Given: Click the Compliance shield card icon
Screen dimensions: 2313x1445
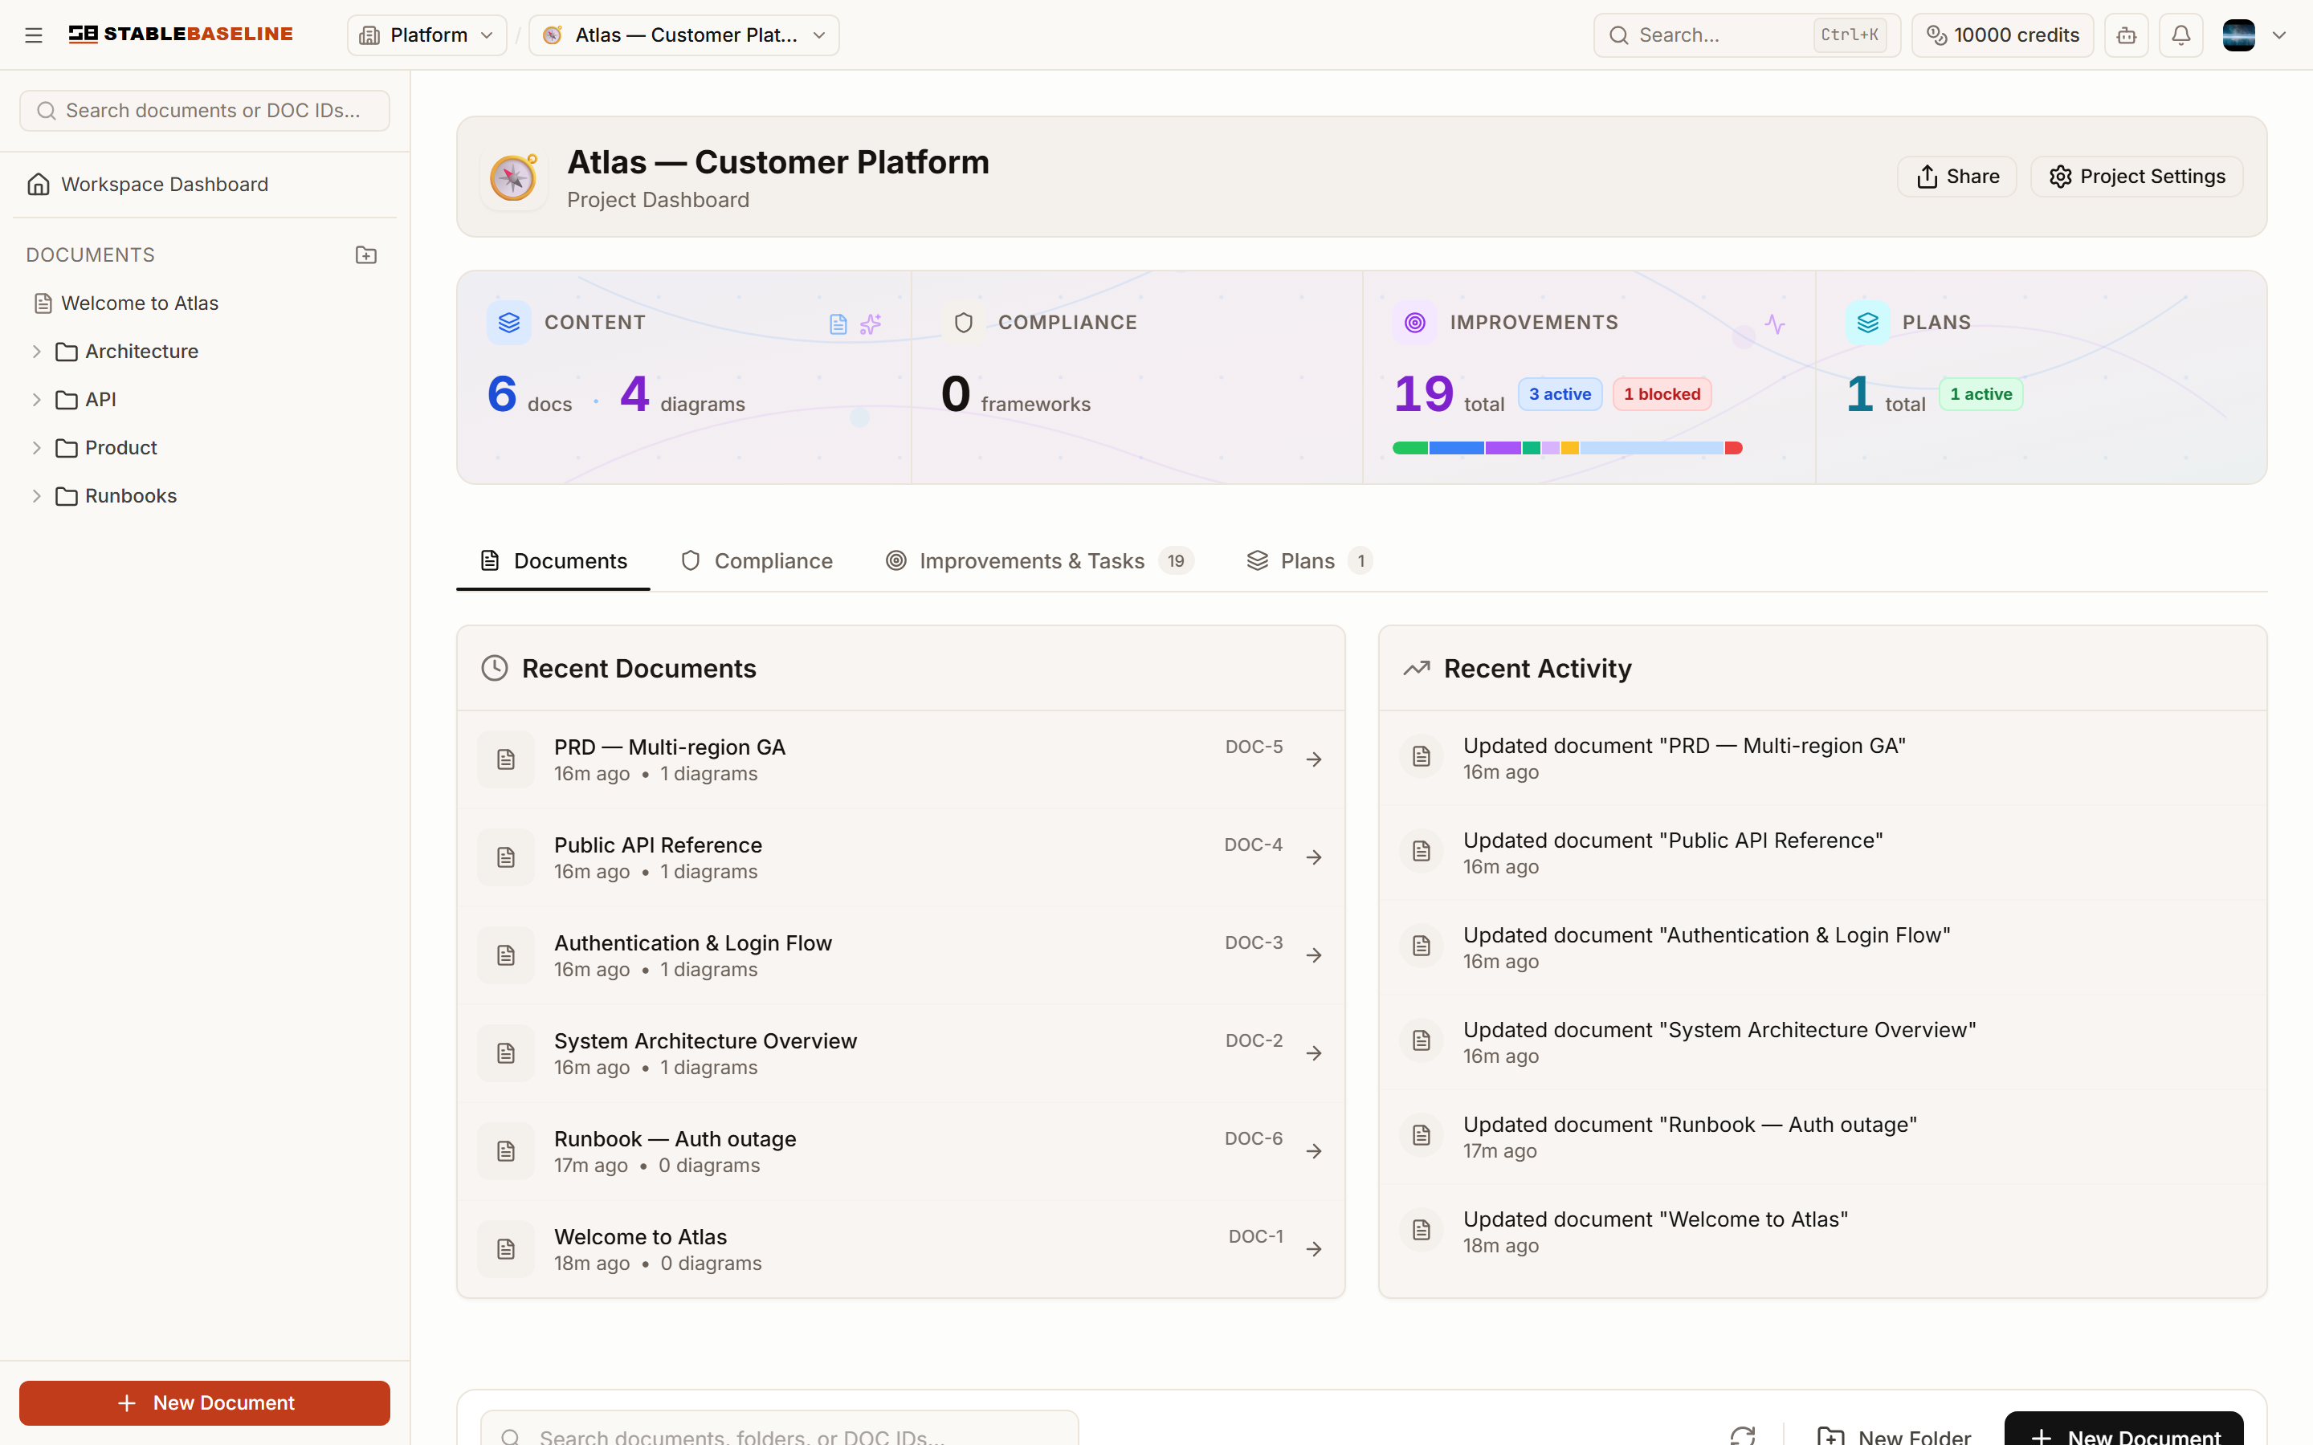Looking at the screenshot, I should tap(964, 323).
